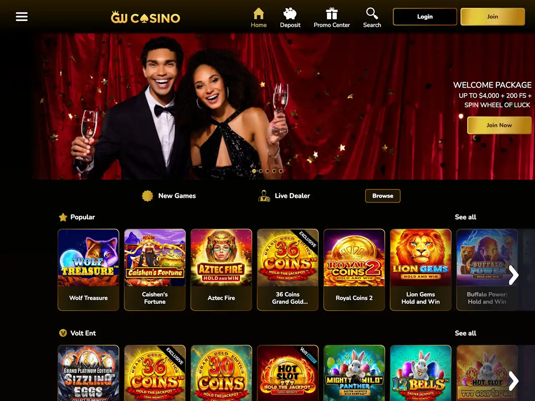This screenshot has width=535, height=401.
Task: Open Live Dealer icon
Action: (264, 196)
